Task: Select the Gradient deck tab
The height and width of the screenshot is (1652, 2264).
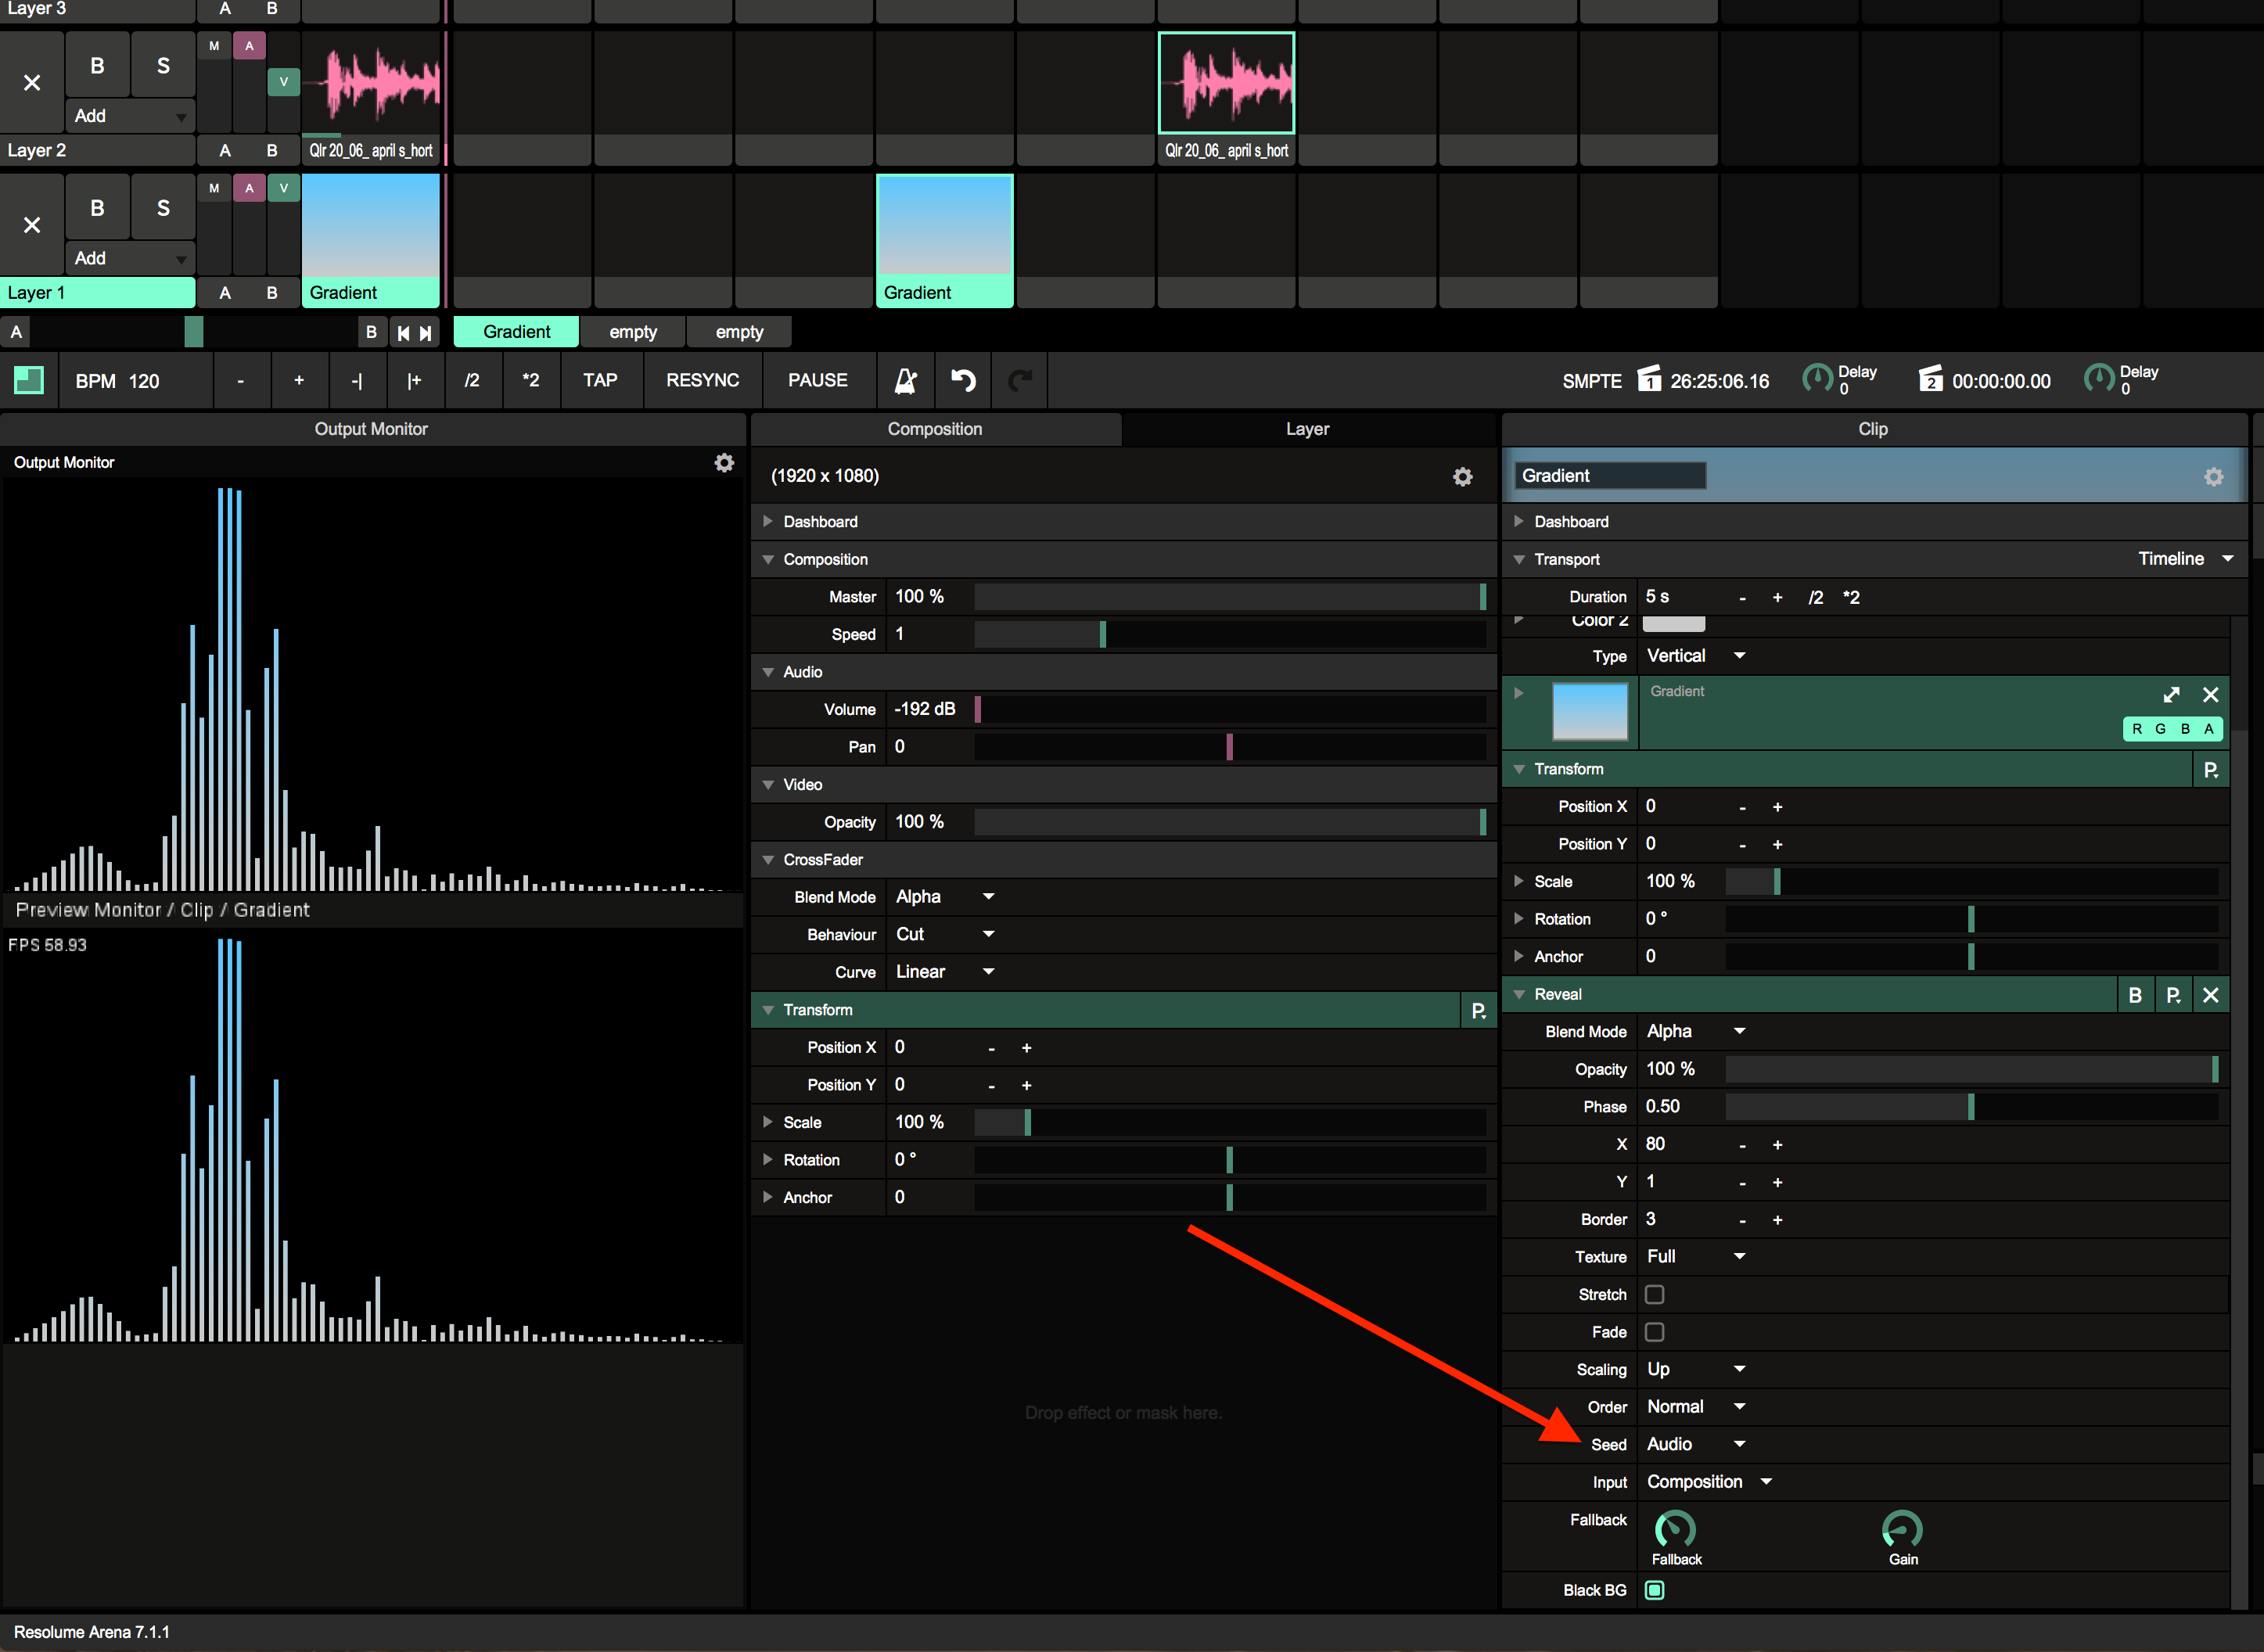Action: [x=516, y=332]
